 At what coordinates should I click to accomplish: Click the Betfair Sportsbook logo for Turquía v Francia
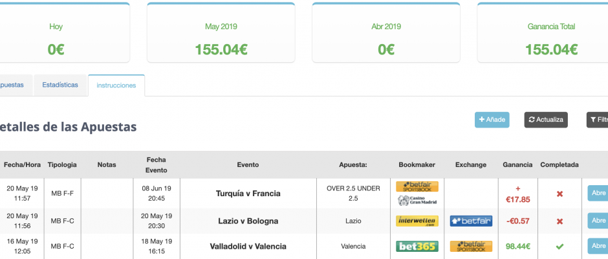[x=417, y=186]
